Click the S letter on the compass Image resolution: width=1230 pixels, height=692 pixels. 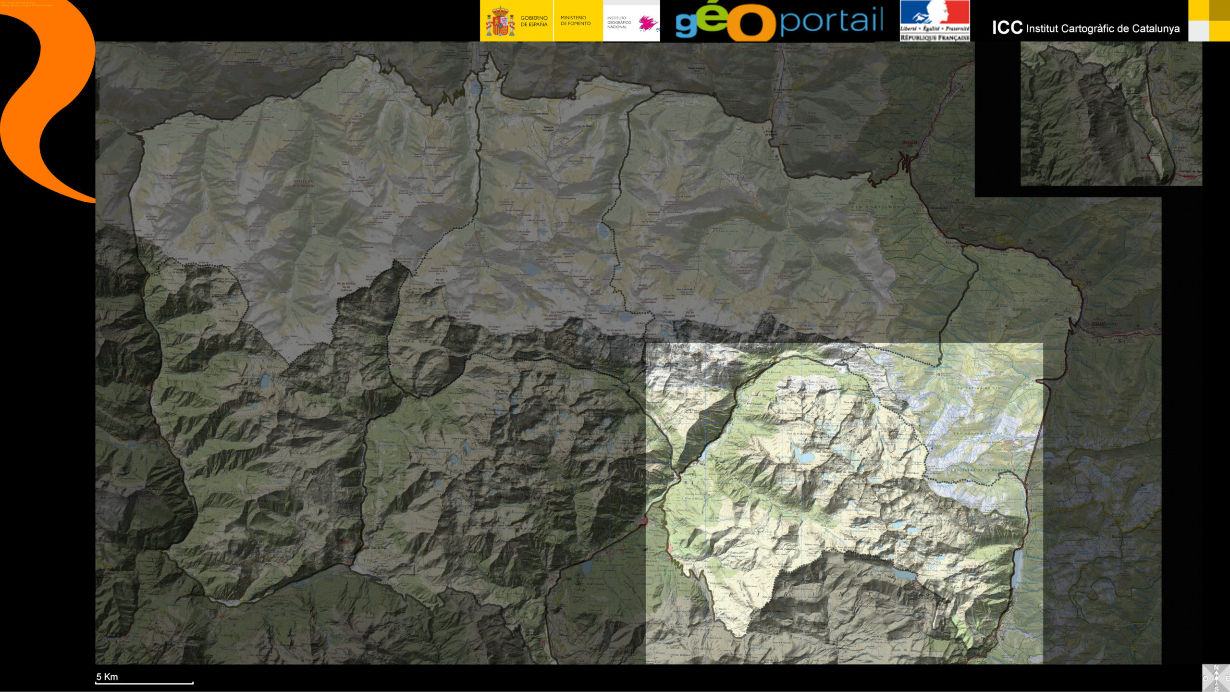click(1217, 689)
